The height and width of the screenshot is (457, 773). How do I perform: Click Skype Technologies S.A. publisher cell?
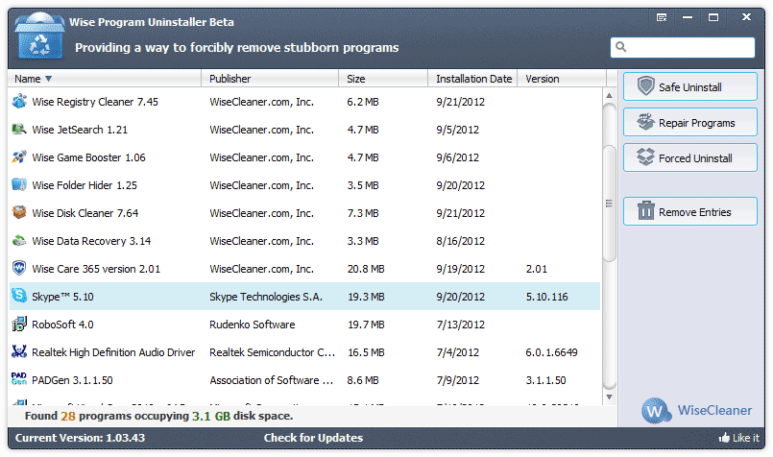[x=266, y=297]
